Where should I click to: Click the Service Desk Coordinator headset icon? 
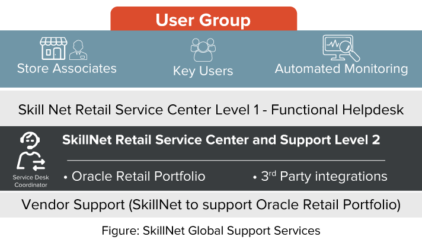click(30, 140)
